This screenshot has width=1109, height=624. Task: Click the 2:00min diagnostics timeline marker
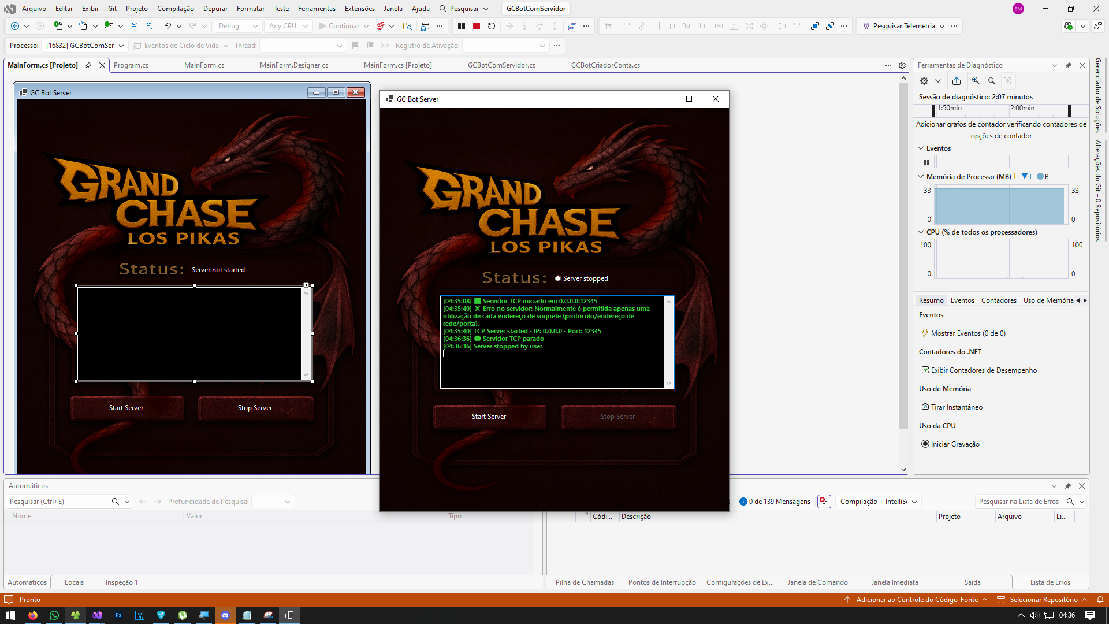pyautogui.click(x=1022, y=108)
